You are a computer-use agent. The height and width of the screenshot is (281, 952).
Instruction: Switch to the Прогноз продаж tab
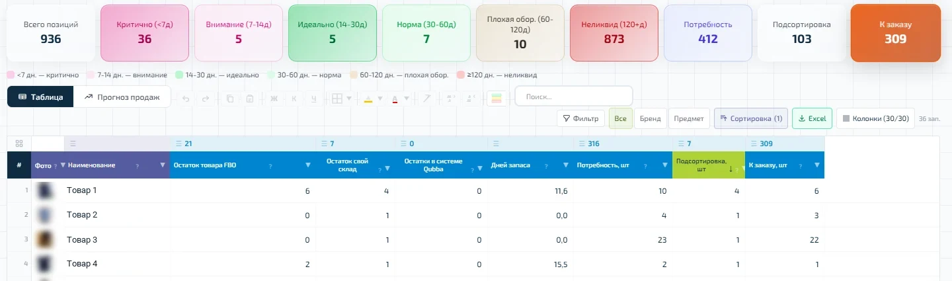[122, 97]
